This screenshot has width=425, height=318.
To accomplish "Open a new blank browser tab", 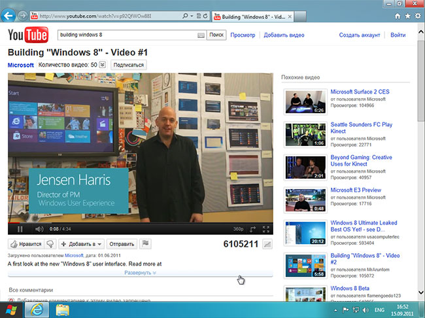I will click(x=300, y=17).
